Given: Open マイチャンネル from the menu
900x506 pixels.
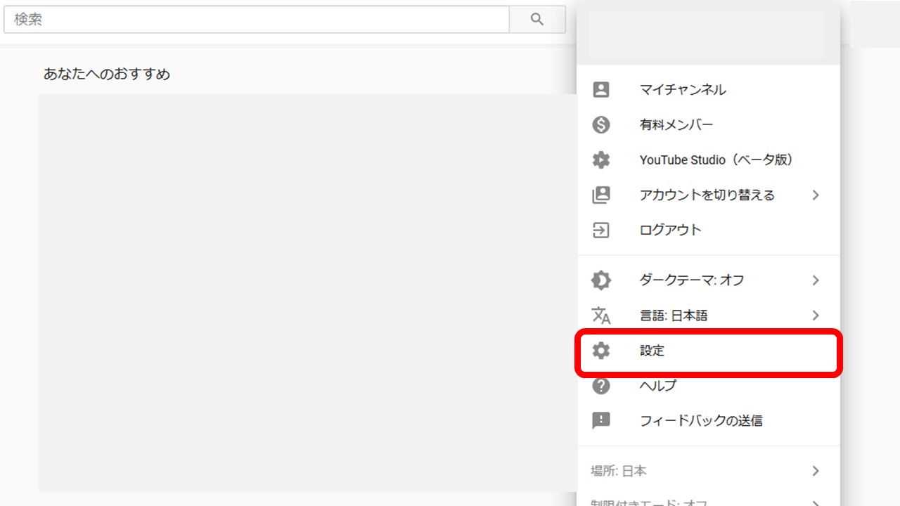Looking at the screenshot, I should click(709, 89).
